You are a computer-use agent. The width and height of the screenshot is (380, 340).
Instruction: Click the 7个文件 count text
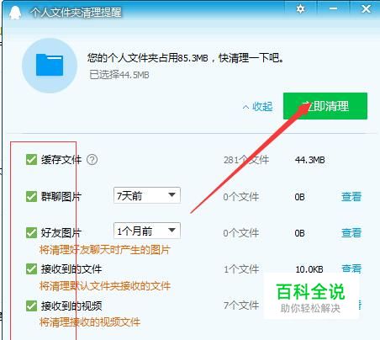[x=241, y=305]
